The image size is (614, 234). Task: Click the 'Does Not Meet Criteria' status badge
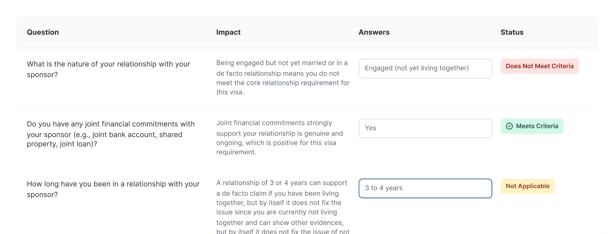coord(539,66)
